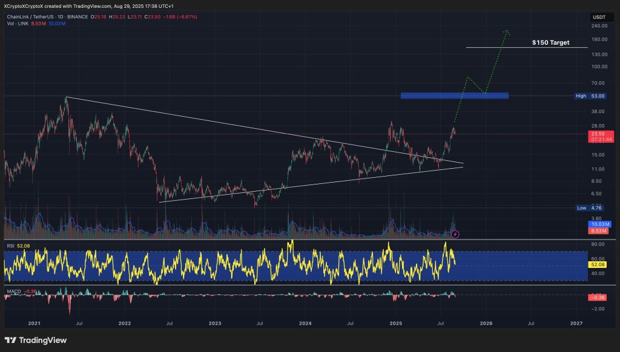Click 2023 on the time axis
This screenshot has width=620, height=352.
pyautogui.click(x=214, y=324)
